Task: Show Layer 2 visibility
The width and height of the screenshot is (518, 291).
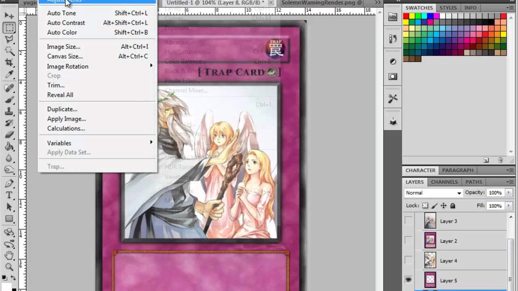Action: [408, 240]
